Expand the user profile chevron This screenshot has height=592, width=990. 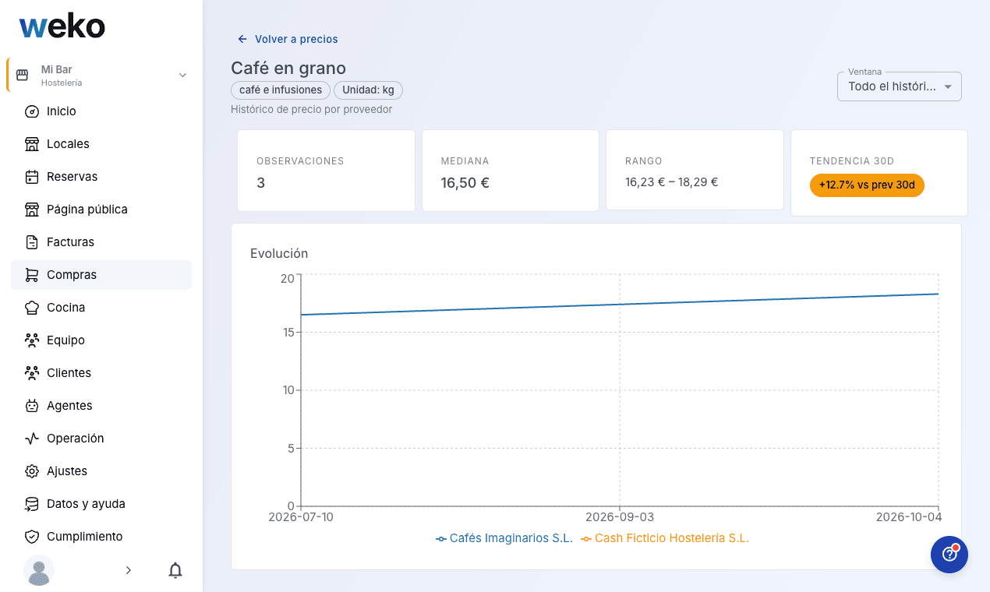click(129, 570)
